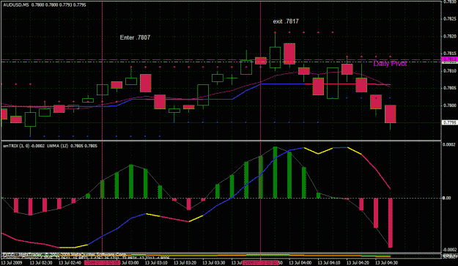Click the 0.7825 price axis label
The height and width of the screenshot is (266, 458).
[450, 19]
